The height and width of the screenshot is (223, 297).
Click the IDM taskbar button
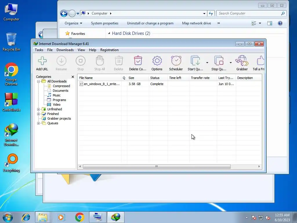click(116, 217)
